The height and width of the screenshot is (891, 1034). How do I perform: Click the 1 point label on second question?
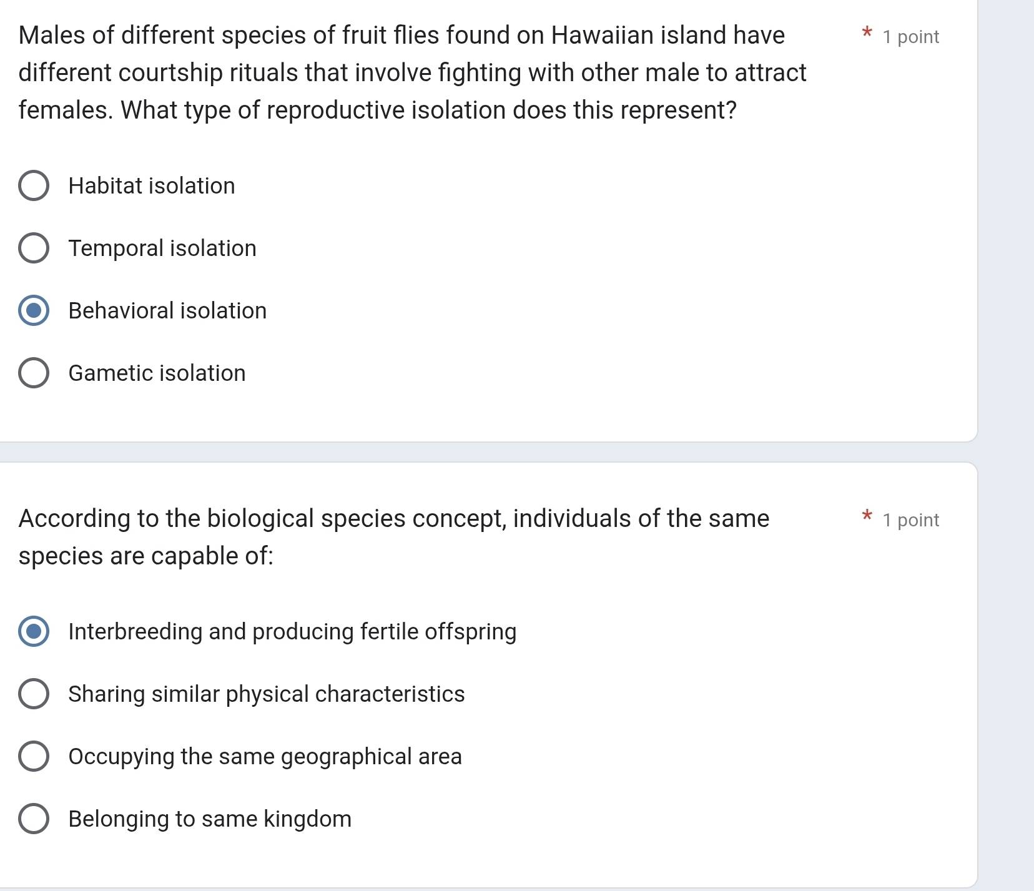(x=910, y=519)
